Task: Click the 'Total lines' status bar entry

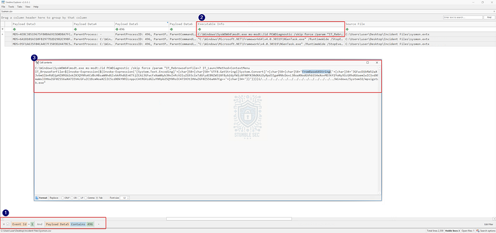Action: click(x=435, y=231)
